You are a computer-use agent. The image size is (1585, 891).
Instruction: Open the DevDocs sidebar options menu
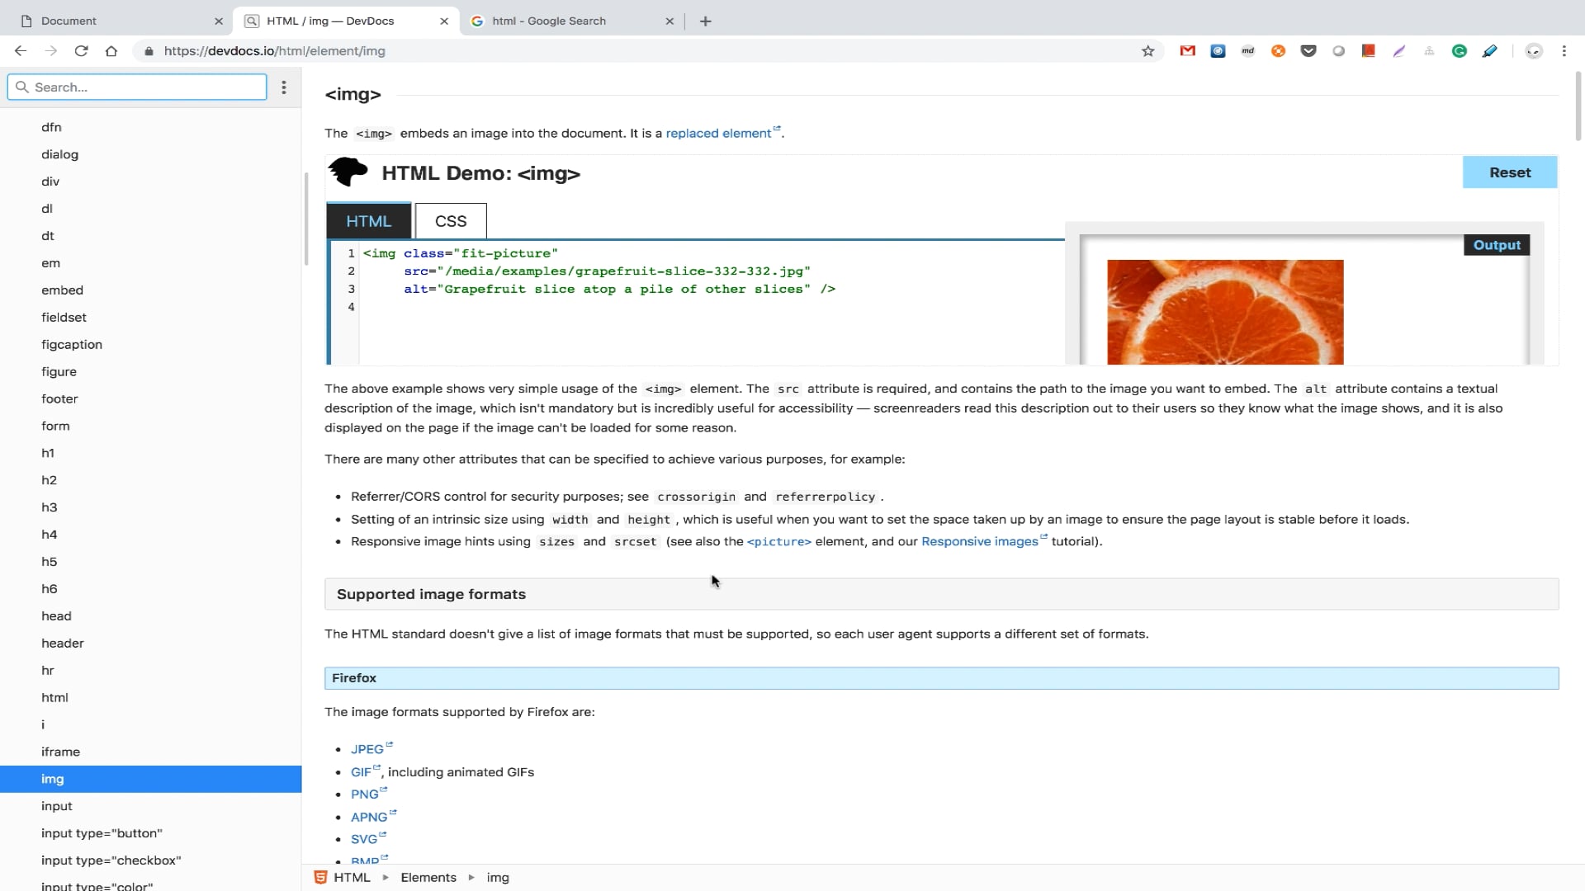[284, 87]
